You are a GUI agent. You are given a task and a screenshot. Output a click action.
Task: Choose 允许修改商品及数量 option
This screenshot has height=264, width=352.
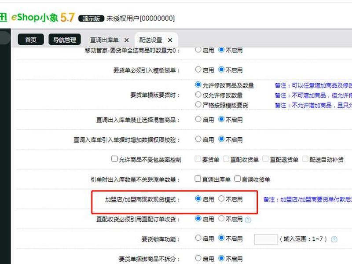tap(198, 84)
